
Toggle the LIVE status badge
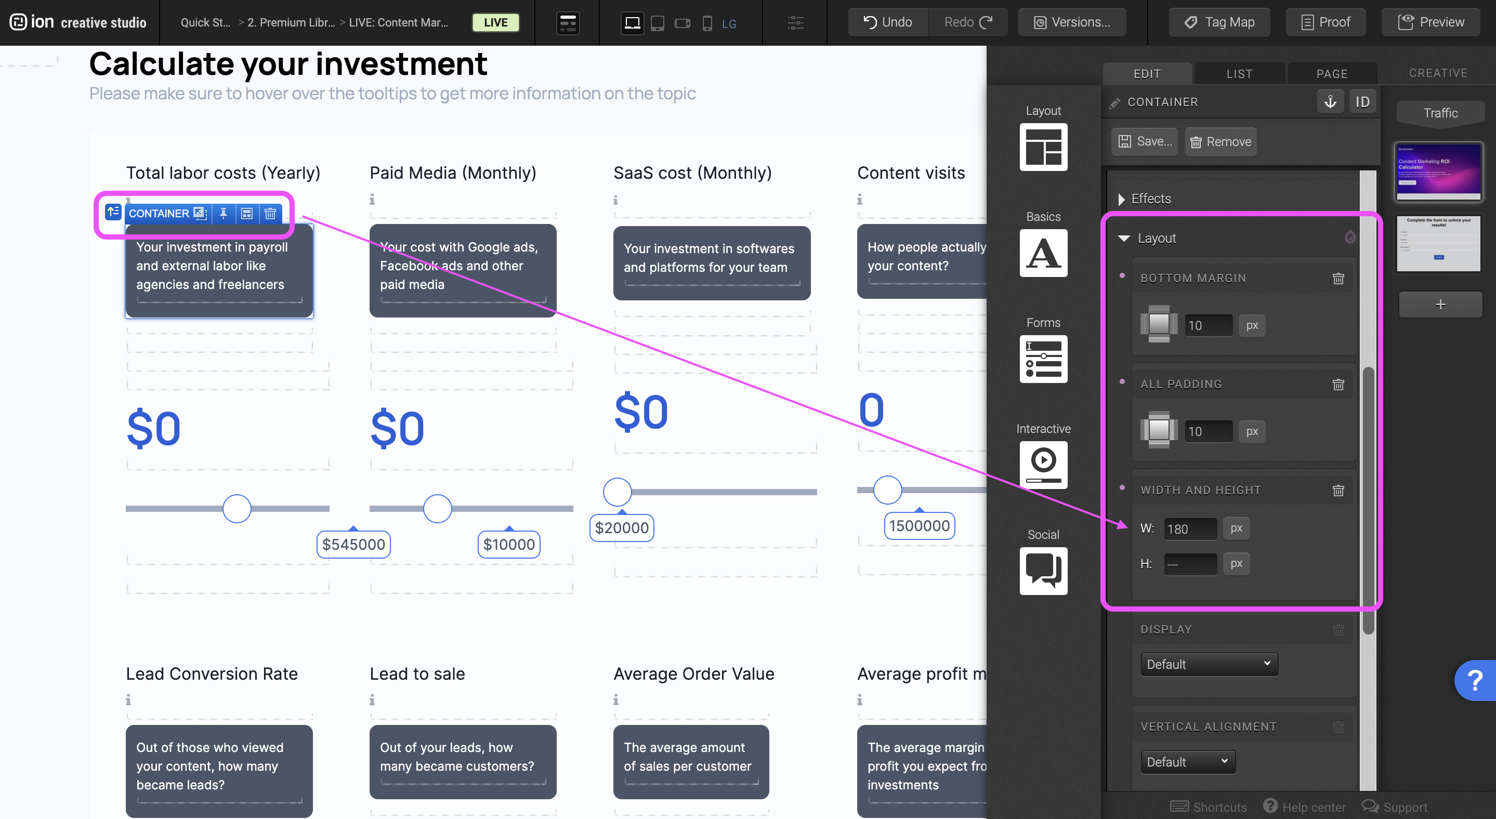495,23
